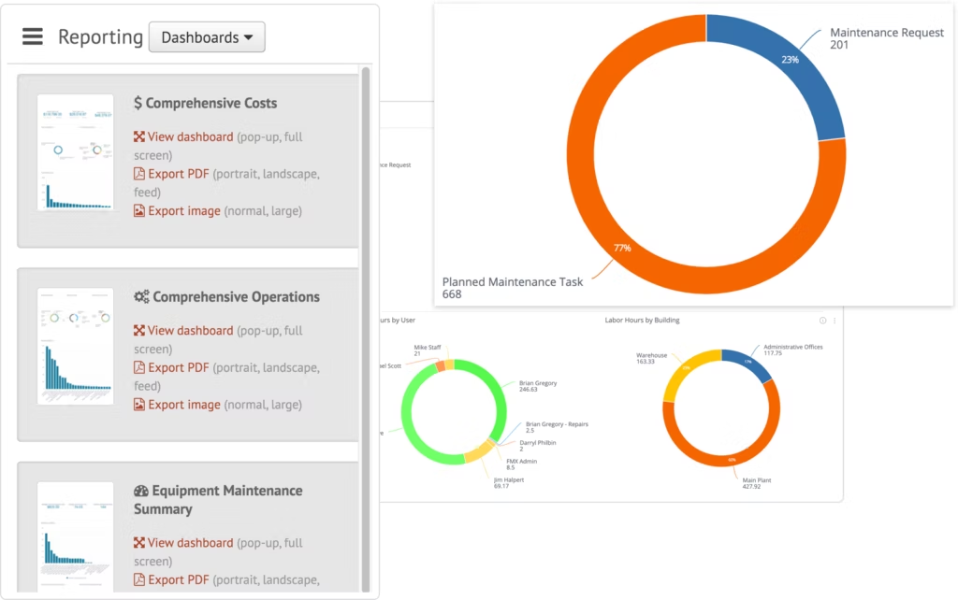Click the expand-arrows icon before View dashboard
The width and height of the screenshot is (958, 600).
coord(139,136)
